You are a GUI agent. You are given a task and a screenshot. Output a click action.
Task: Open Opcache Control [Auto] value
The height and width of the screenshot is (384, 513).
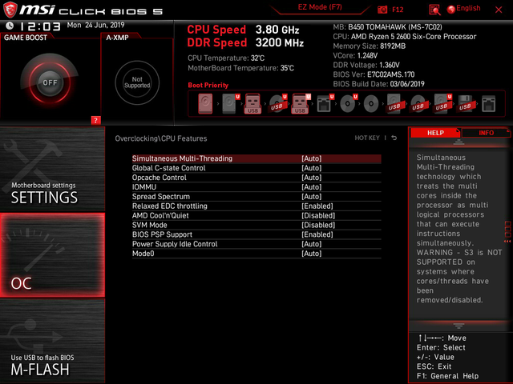point(311,178)
